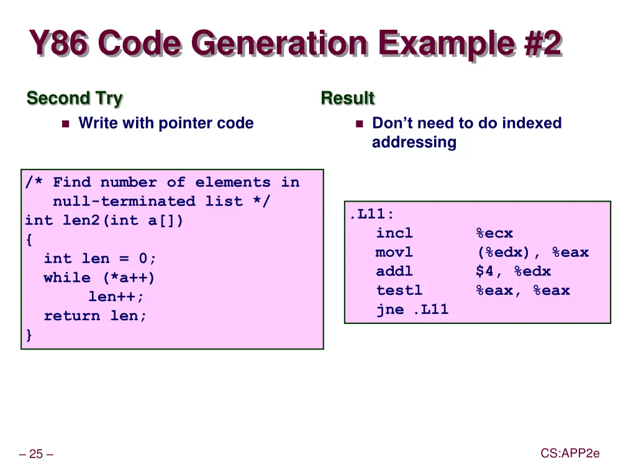Click the label '.L11:' in the assembly box
This screenshot has height=476, width=636.
pos(371,213)
